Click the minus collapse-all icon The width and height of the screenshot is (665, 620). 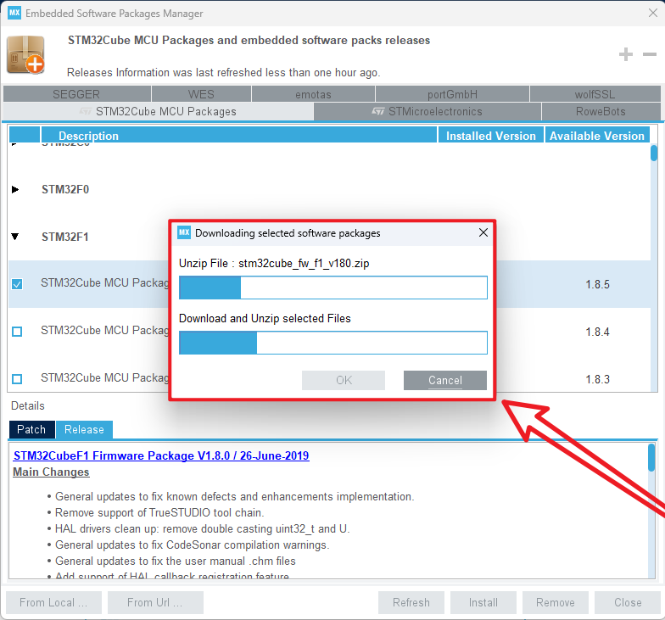(650, 54)
